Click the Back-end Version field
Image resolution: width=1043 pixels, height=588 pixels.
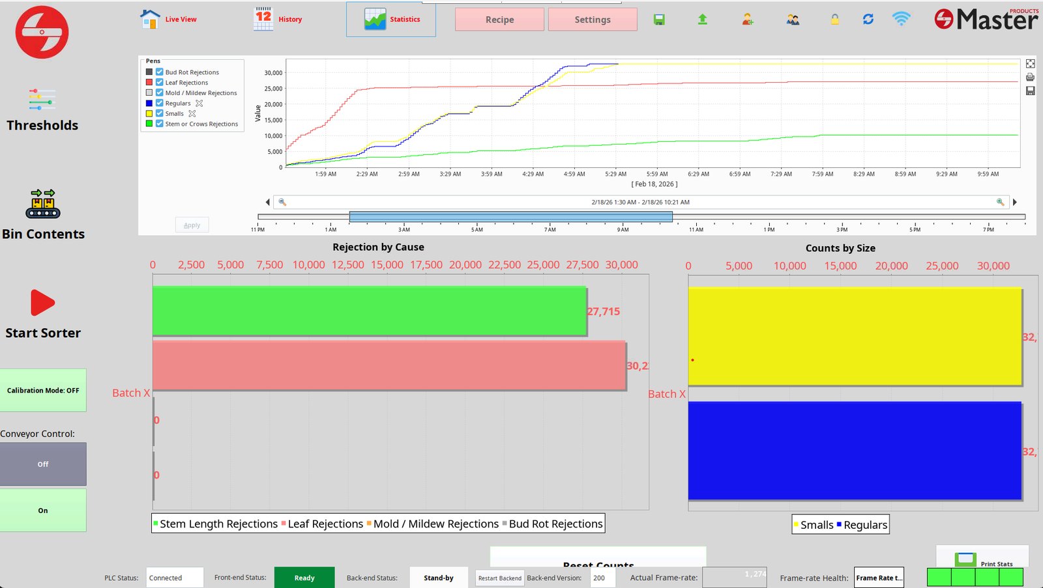click(x=603, y=578)
